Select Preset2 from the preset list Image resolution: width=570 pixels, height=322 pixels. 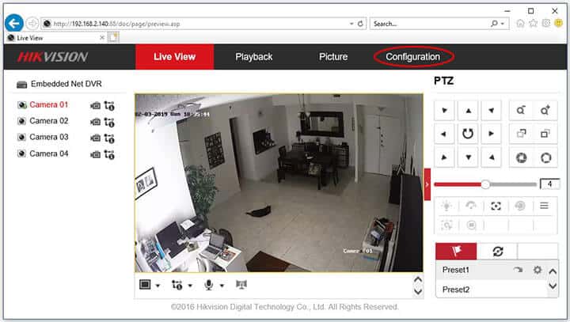coord(456,290)
